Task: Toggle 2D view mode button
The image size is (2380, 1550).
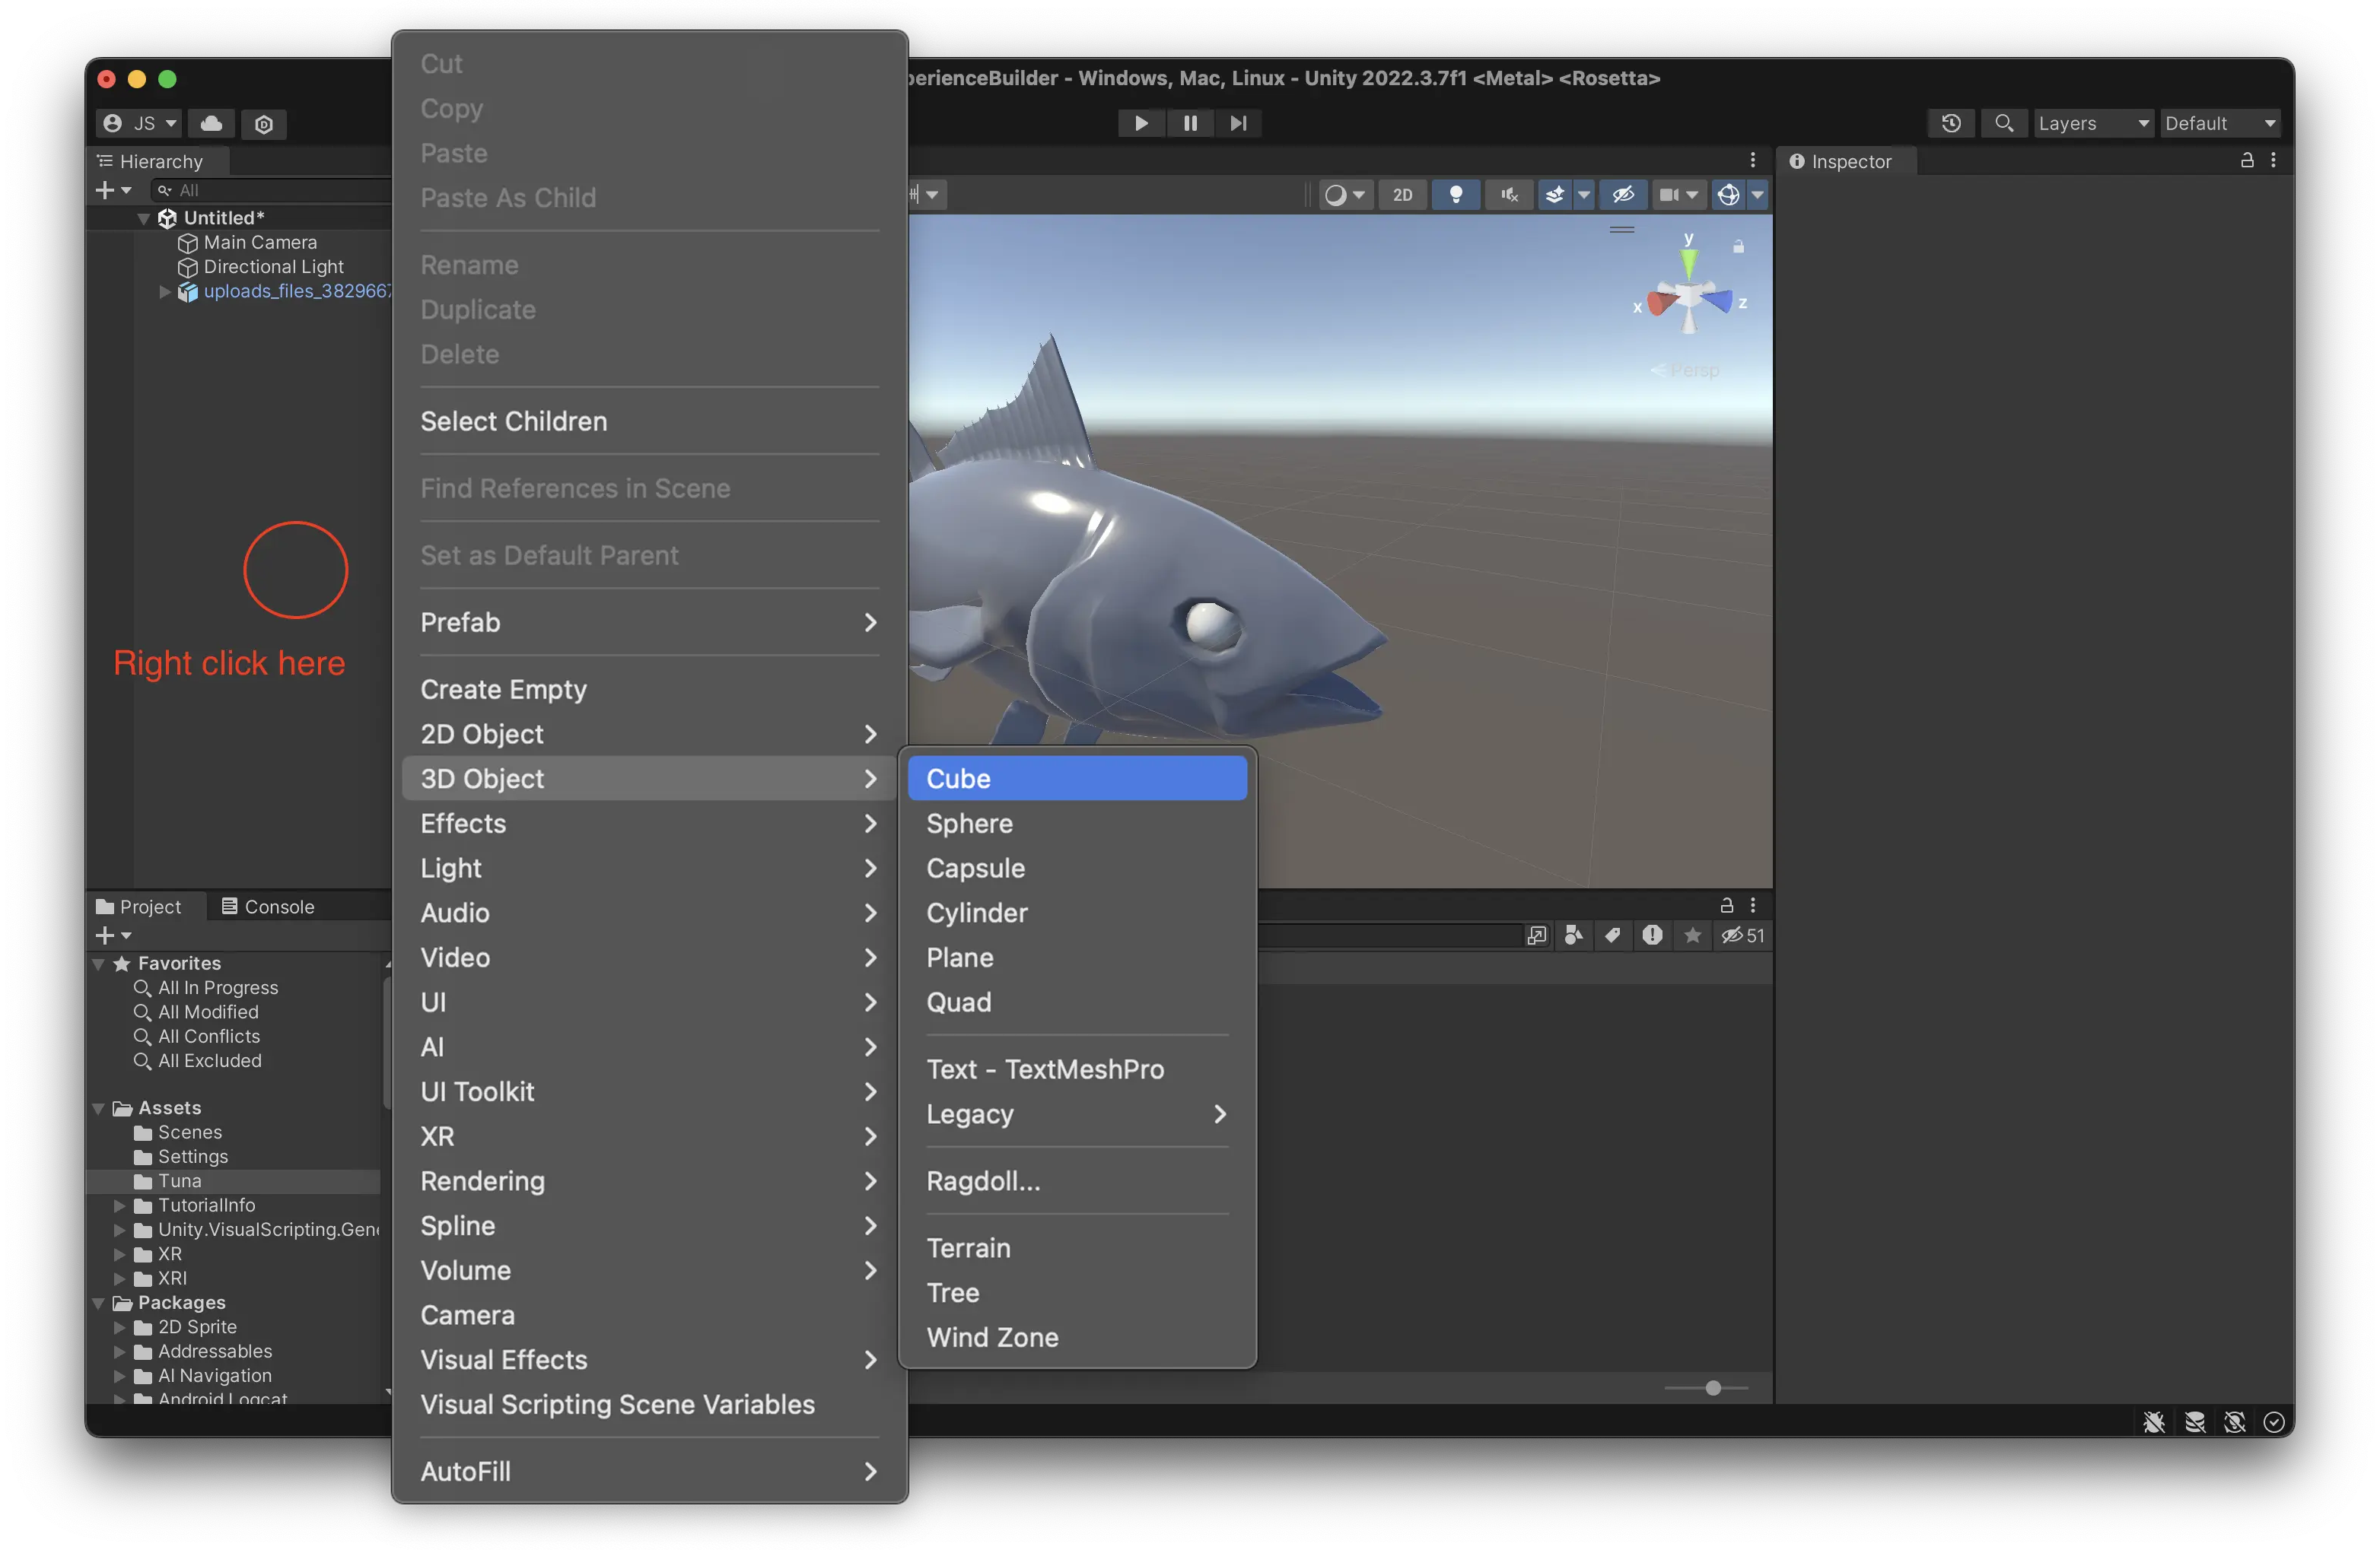Action: point(1402,194)
